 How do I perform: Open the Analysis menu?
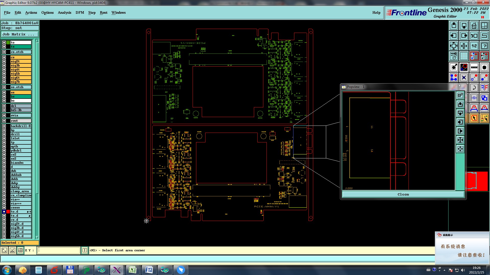[64, 12]
